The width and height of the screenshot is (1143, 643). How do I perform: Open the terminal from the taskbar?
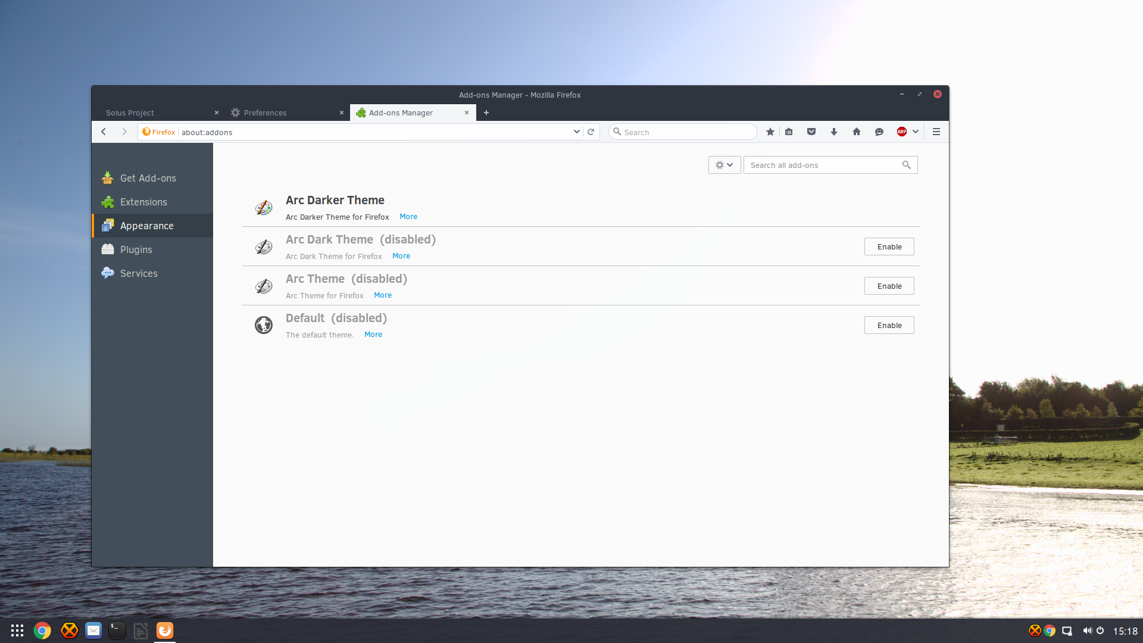(x=117, y=630)
